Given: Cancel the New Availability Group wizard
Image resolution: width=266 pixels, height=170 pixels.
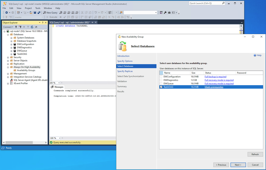Looking at the screenshot, I should [255, 165].
